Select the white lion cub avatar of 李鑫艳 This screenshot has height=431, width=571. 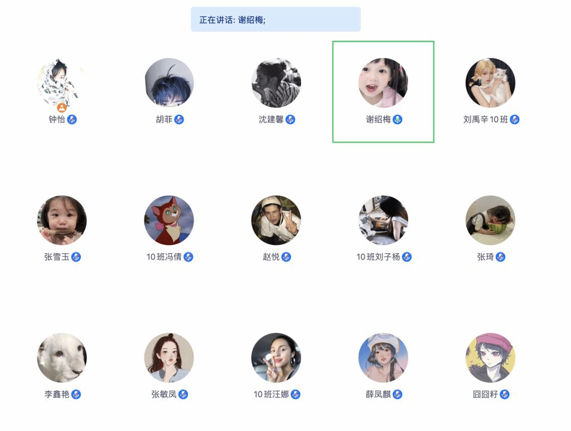click(62, 358)
